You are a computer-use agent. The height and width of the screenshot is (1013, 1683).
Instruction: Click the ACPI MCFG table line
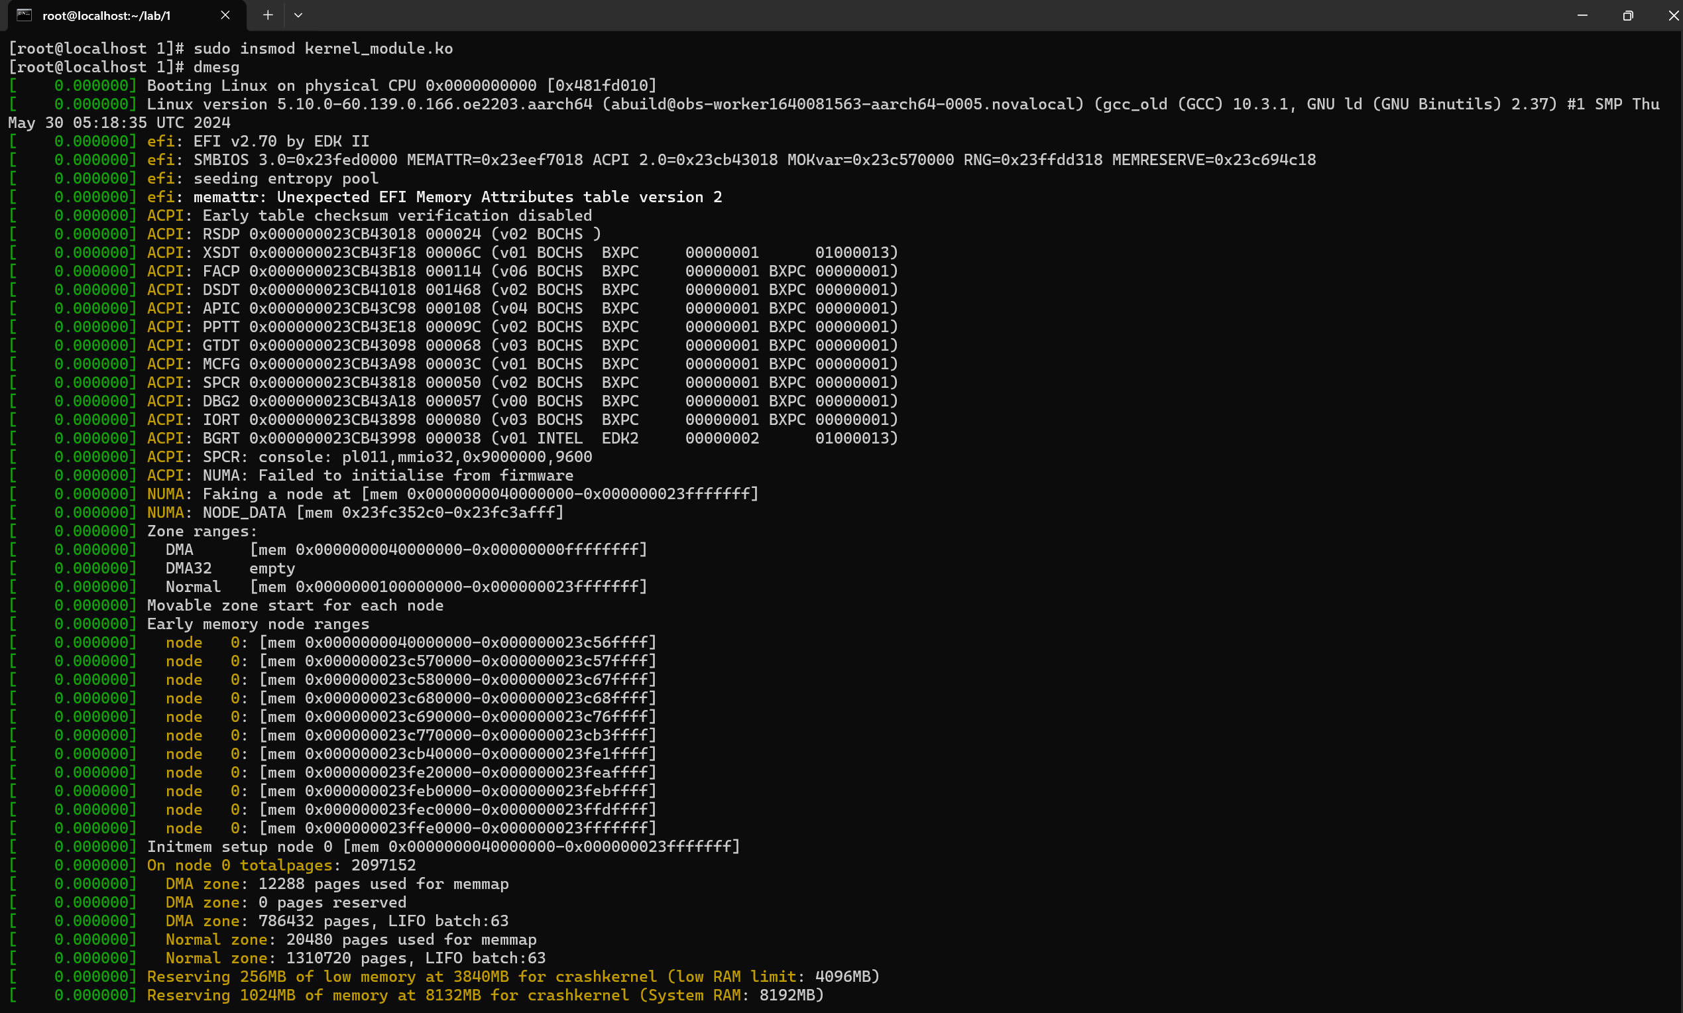(x=522, y=364)
